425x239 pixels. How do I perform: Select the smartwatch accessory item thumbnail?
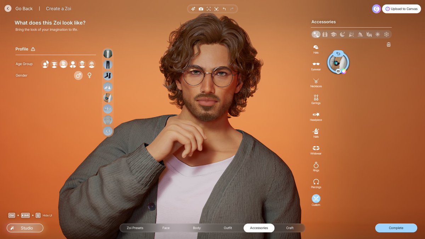(x=338, y=63)
